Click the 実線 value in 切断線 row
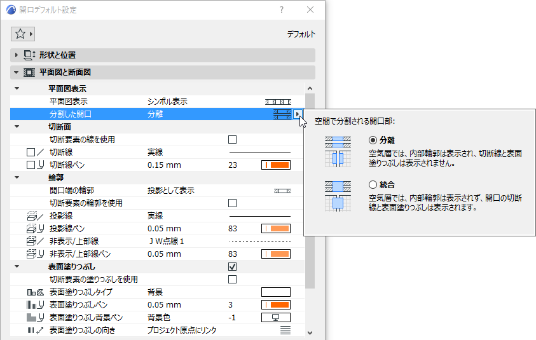Viewport: 536px width, 340px height. pos(155,152)
